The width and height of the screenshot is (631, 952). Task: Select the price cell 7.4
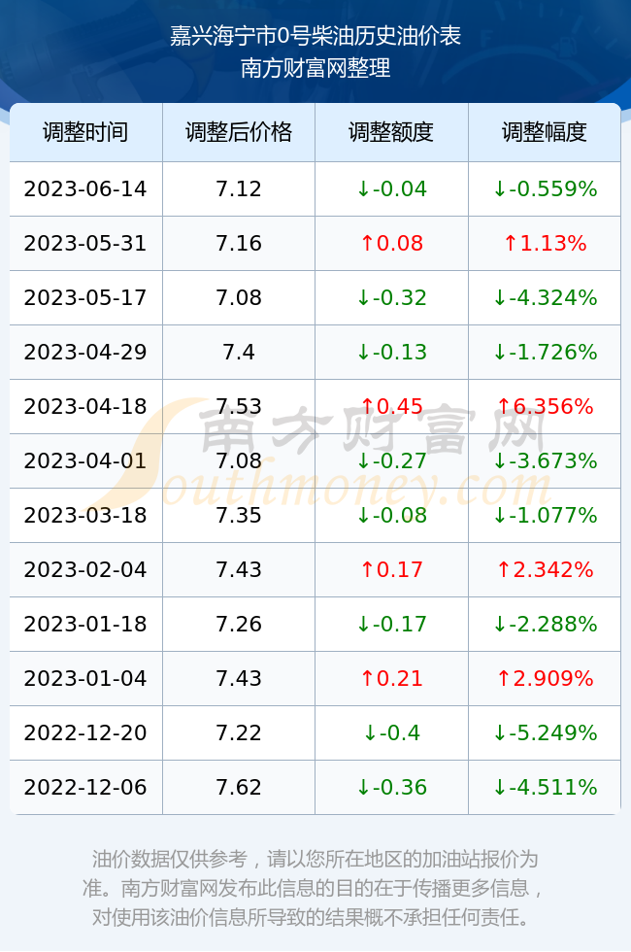point(239,352)
